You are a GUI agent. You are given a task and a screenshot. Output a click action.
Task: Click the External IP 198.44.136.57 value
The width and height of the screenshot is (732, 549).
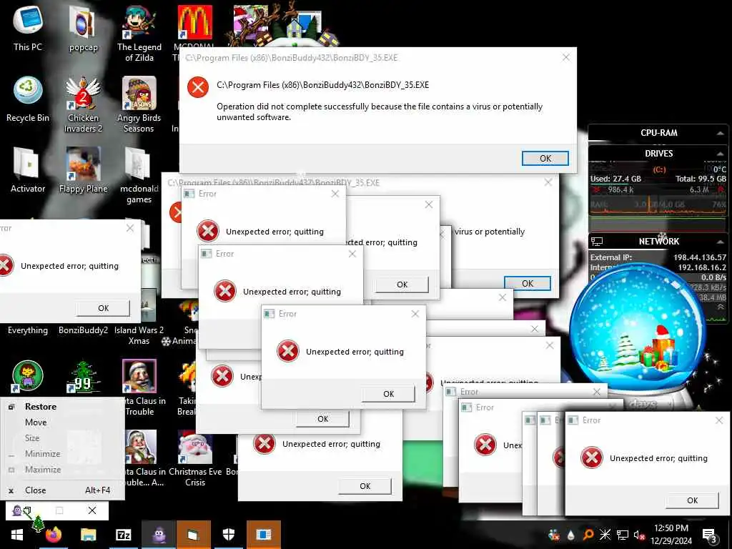coord(699,257)
